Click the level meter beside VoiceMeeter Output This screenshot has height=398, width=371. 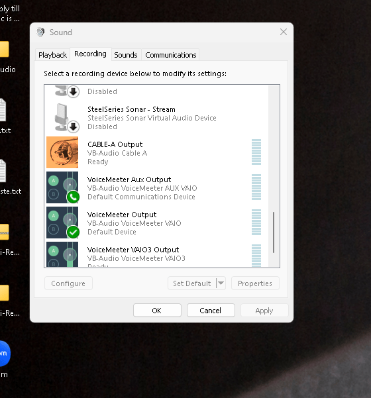click(256, 222)
